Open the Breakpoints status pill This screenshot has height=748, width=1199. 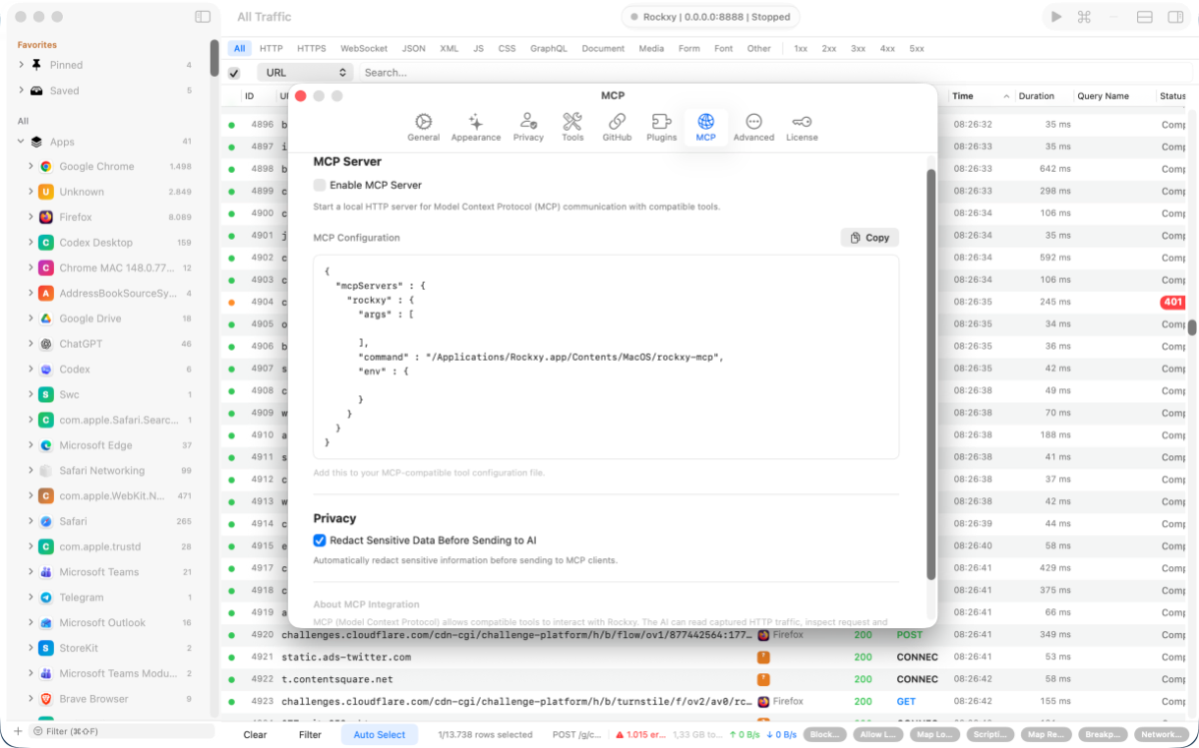(1103, 735)
